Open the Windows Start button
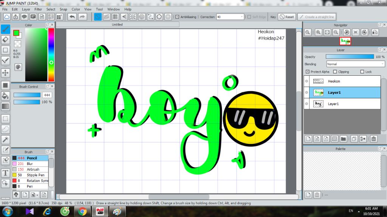 8,211
